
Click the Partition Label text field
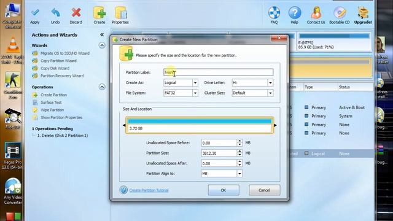tap(219, 72)
